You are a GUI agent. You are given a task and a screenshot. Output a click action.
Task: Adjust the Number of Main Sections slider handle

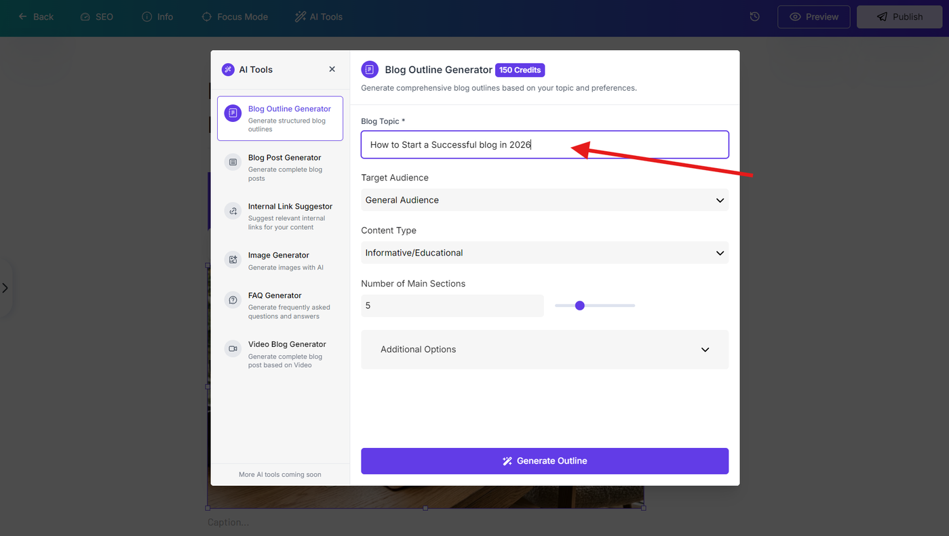coord(579,306)
